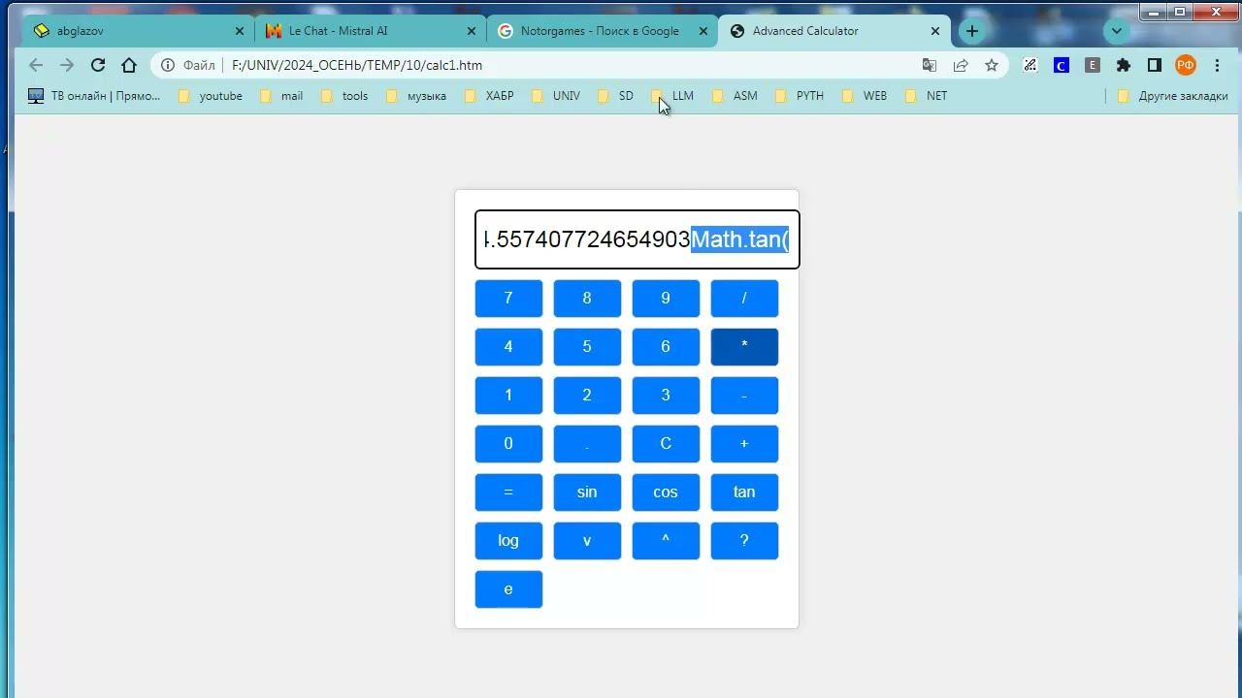The image size is (1242, 698).
Task: Click the plus + button
Action: (x=744, y=444)
